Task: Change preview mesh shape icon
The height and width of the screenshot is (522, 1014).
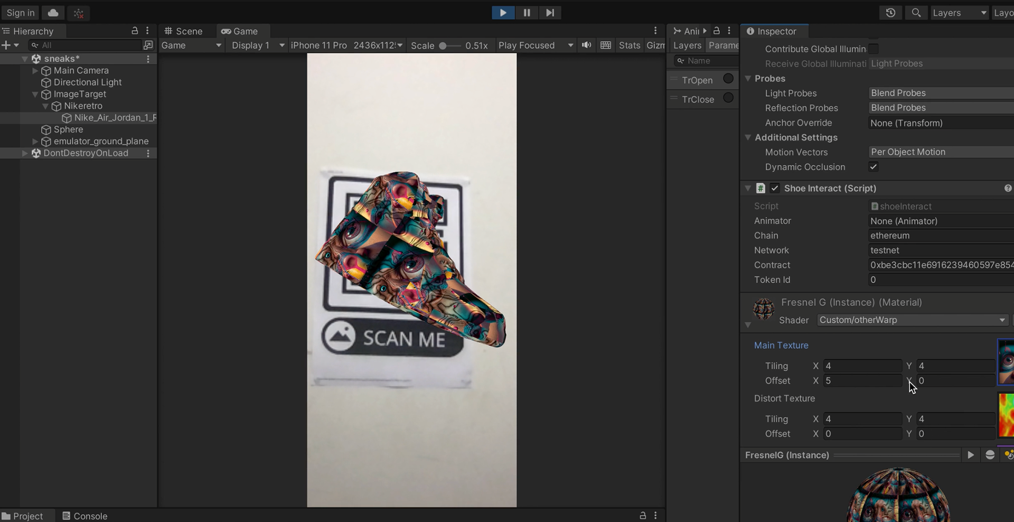Action: (x=990, y=455)
